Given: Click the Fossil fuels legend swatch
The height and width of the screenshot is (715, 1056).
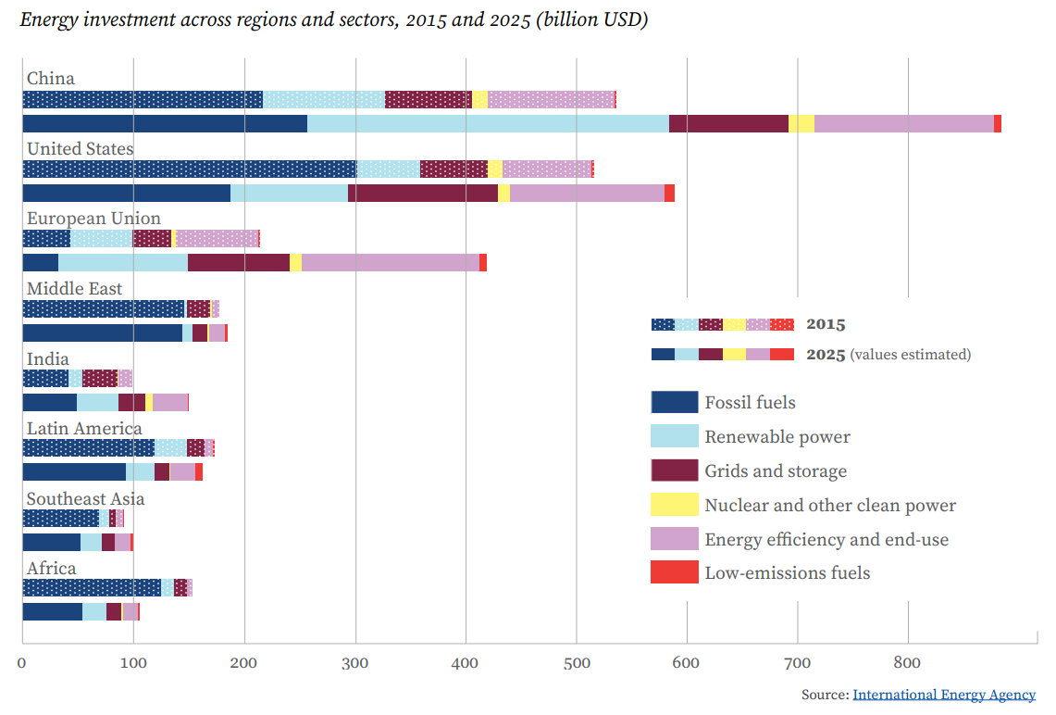Looking at the screenshot, I should pos(674,402).
